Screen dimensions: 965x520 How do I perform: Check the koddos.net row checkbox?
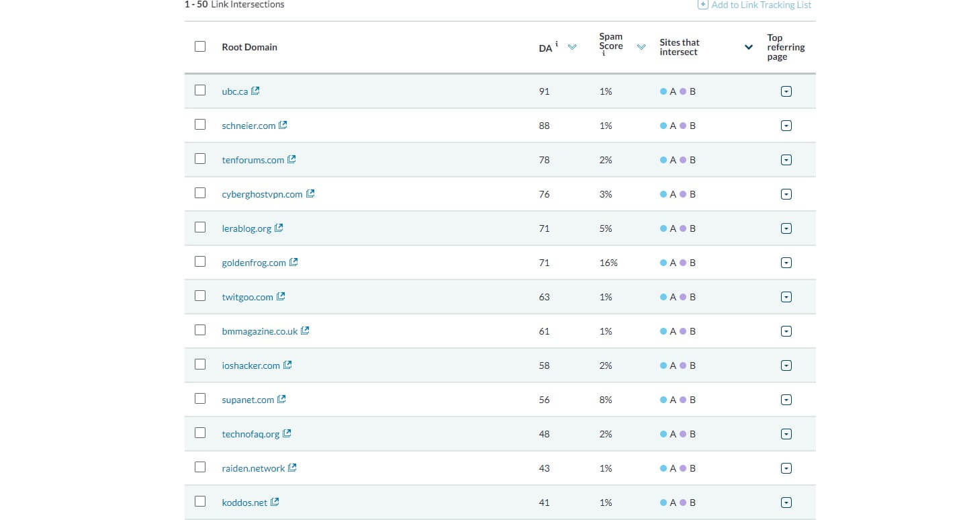point(200,501)
